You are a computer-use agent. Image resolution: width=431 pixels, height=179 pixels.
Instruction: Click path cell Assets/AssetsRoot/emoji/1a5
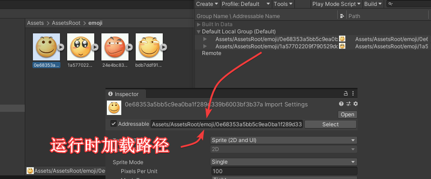coord(392,46)
